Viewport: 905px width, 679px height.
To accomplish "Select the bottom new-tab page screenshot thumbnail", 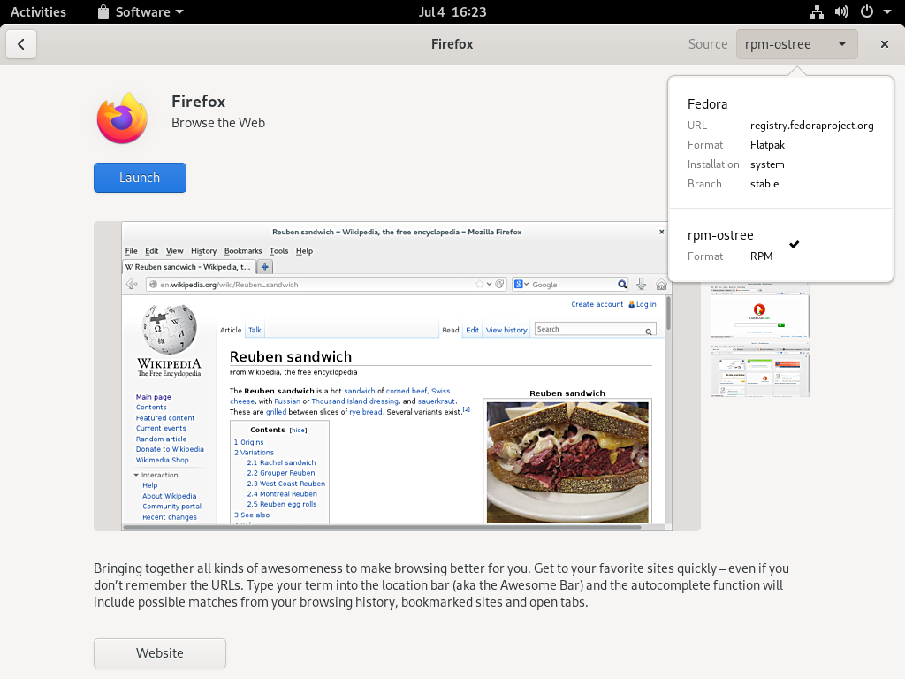I will (x=759, y=369).
